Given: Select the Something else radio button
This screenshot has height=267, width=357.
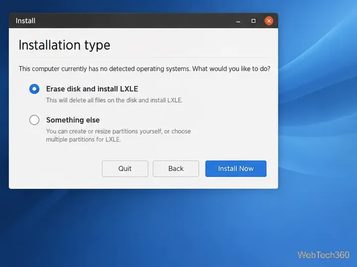Looking at the screenshot, I should [34, 120].
